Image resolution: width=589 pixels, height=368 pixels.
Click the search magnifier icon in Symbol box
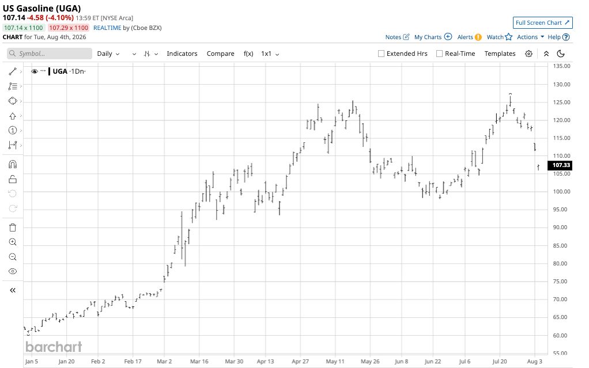[x=13, y=54]
